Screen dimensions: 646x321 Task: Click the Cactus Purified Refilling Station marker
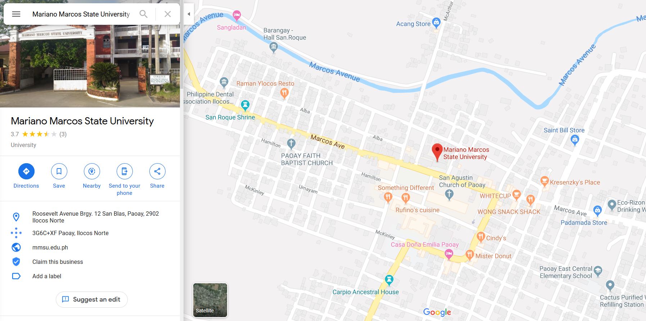pos(610,286)
